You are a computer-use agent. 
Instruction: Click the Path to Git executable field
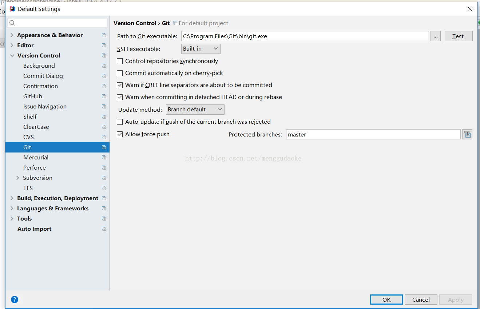pyautogui.click(x=305, y=36)
